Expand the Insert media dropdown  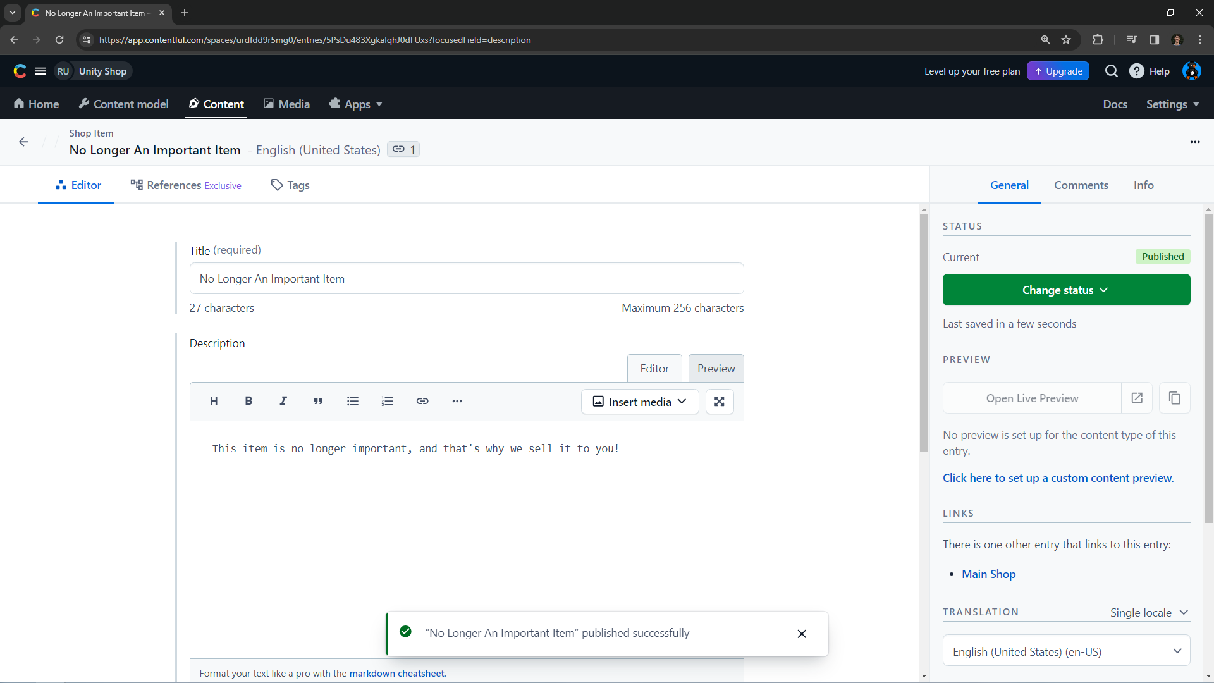[639, 402]
